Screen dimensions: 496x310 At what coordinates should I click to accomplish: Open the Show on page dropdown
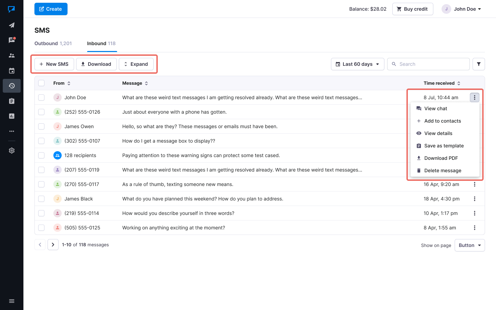coord(469,245)
